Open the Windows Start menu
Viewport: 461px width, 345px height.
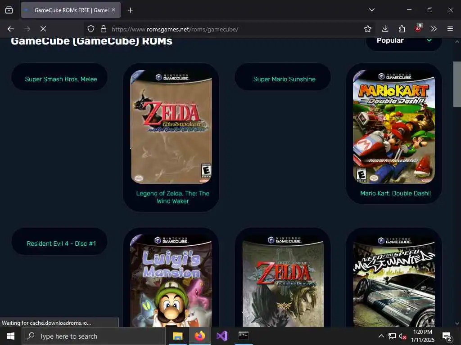point(11,336)
